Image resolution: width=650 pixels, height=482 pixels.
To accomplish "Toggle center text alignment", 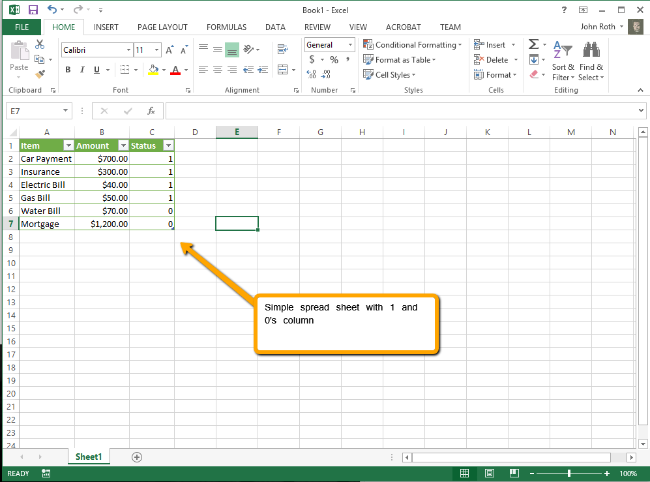I will (218, 70).
